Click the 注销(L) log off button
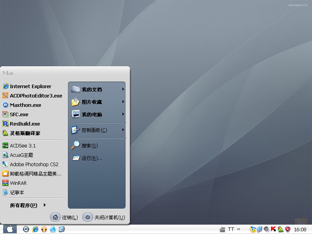The width and height of the screenshot is (312, 234). pos(64,217)
